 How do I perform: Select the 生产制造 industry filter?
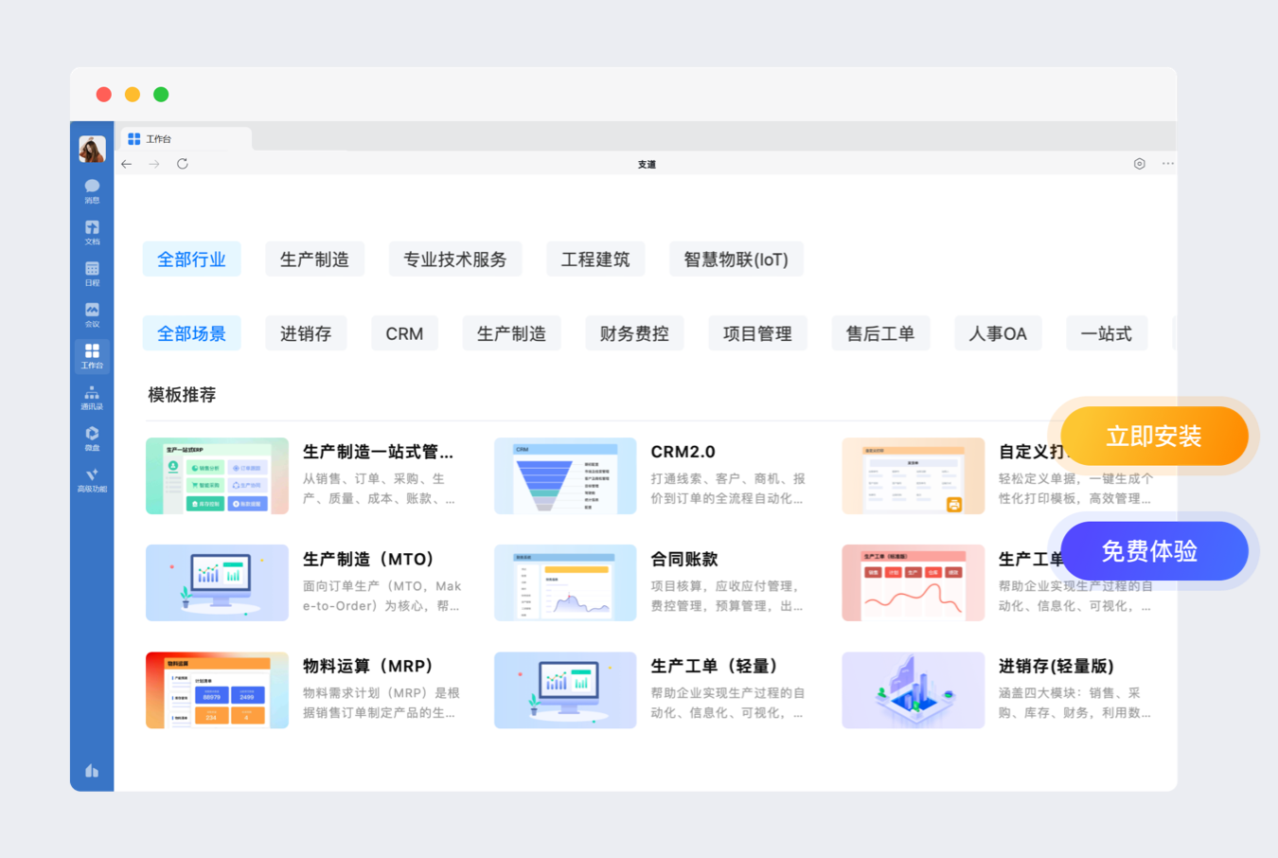coord(314,259)
